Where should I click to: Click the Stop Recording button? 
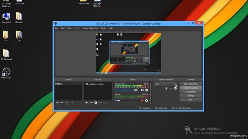click(191, 88)
